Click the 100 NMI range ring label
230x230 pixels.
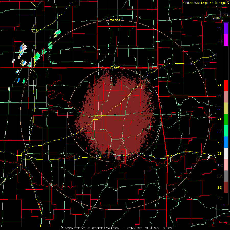(x=115, y=20)
